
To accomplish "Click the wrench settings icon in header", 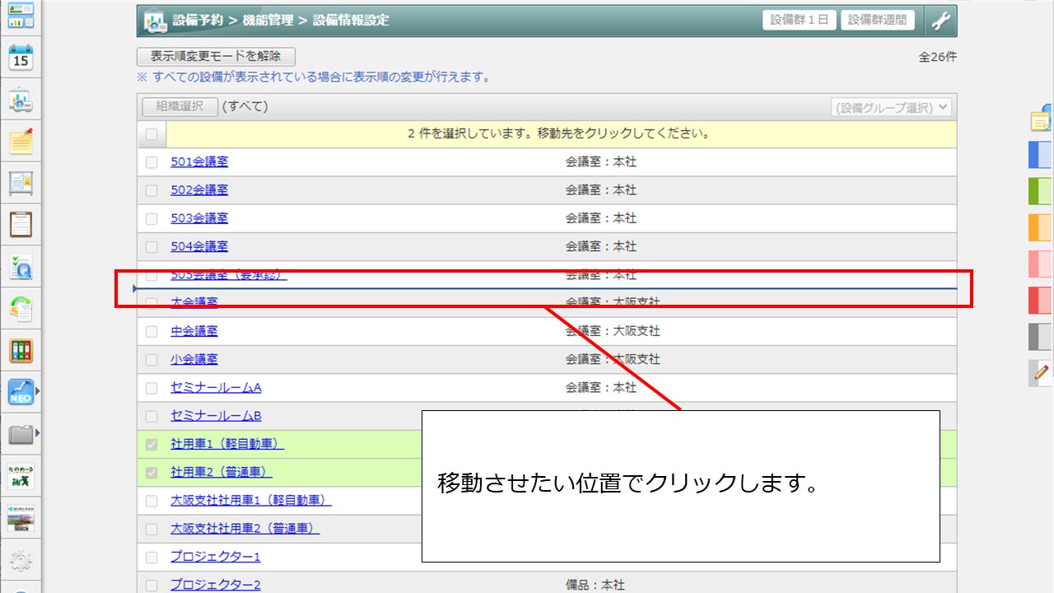I will tap(940, 21).
